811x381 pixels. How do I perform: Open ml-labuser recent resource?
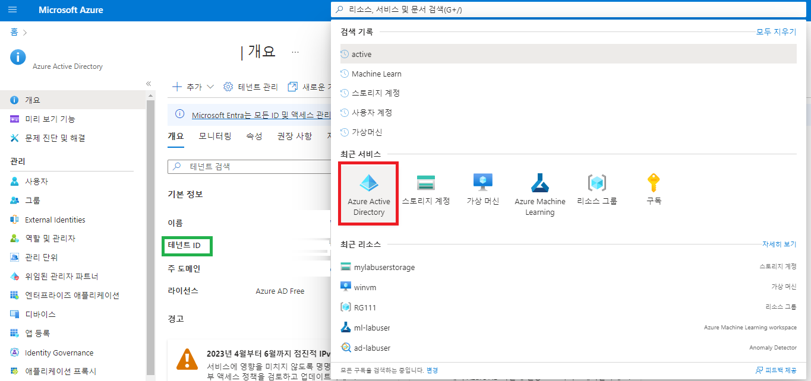[568, 328]
